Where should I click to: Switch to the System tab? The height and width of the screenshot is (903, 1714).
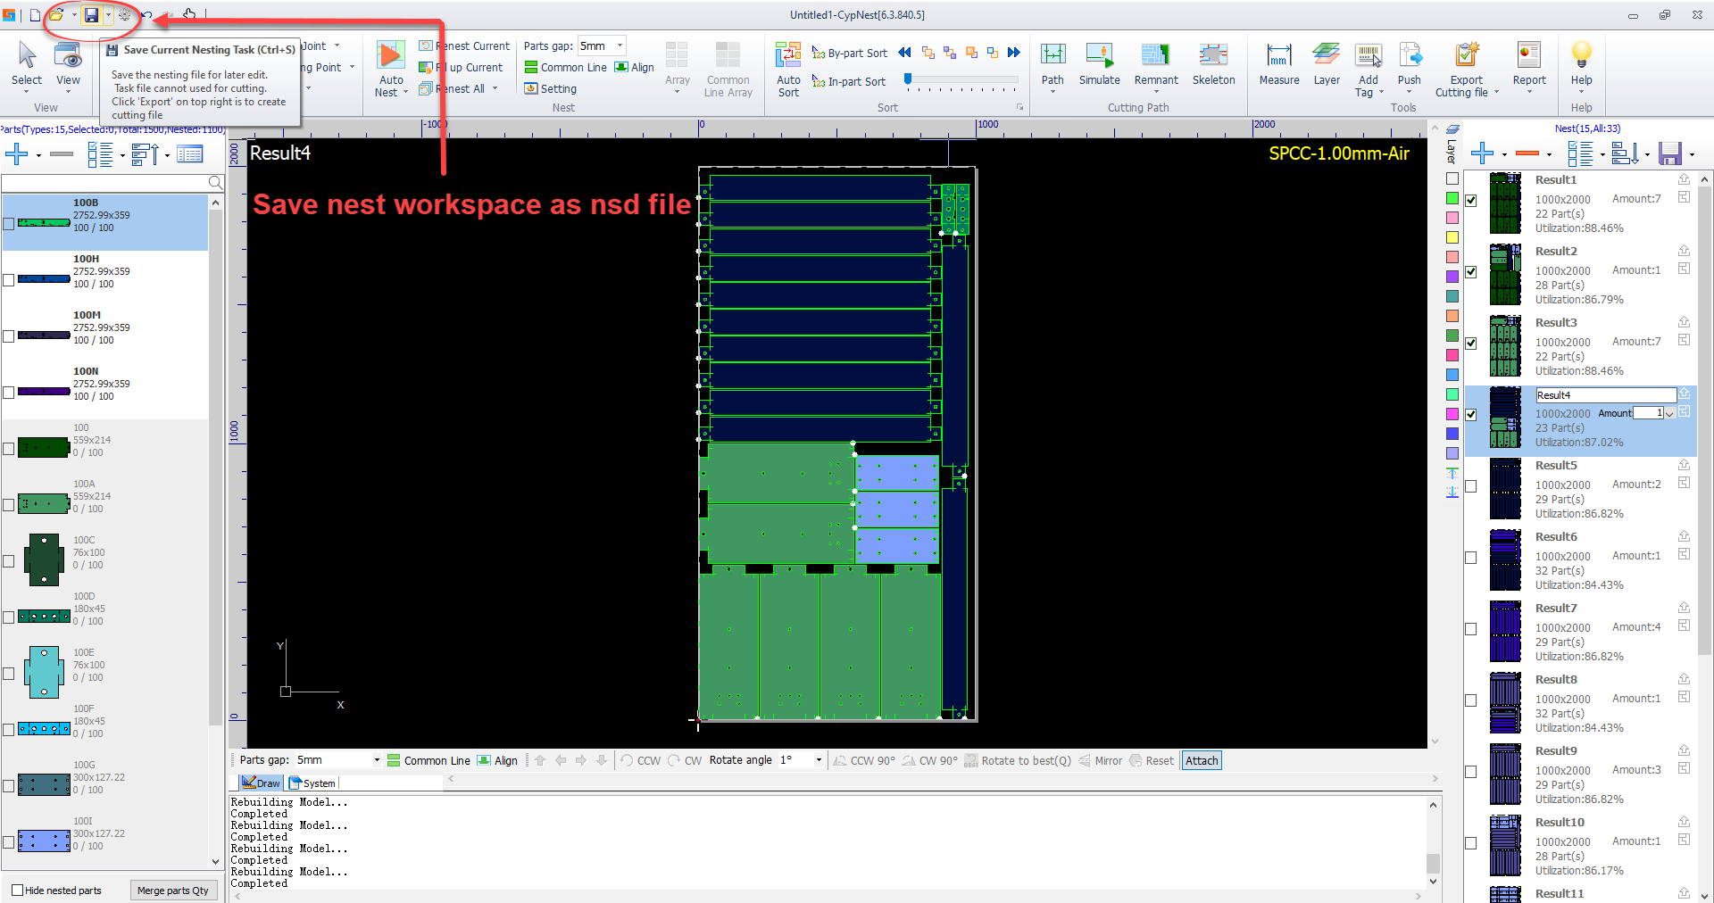click(312, 783)
